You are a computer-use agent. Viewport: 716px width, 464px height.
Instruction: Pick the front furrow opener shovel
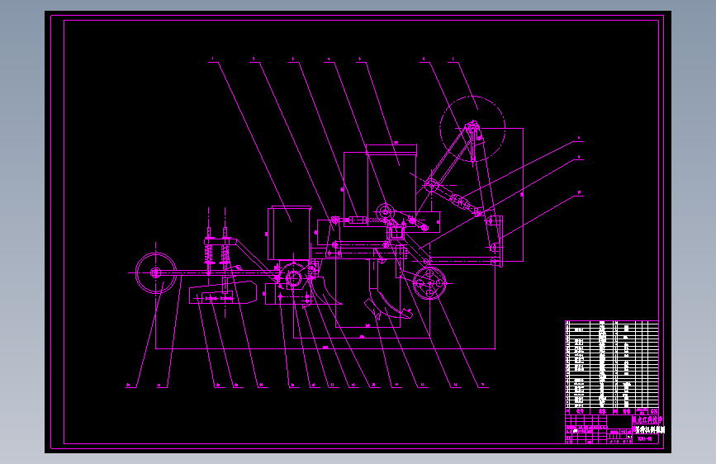coord(387,305)
